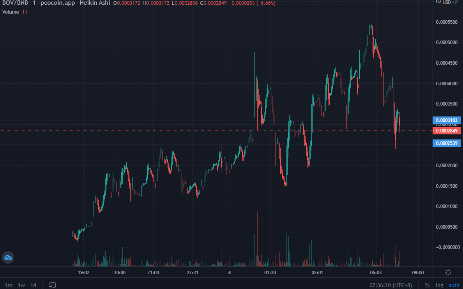Click the Heikin Ashi chart type label
Image resolution: width=463 pixels, height=289 pixels.
point(95,3)
